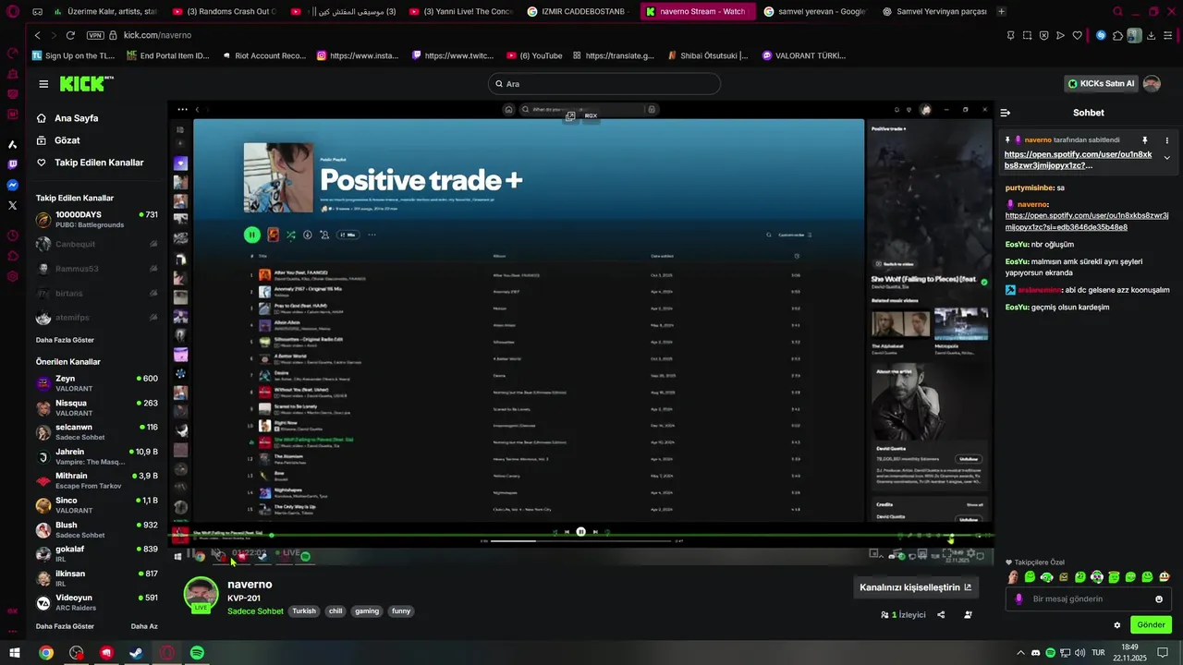Click the kick.com/naverno address bar
Viewport: 1183px width, 665px height.
157,35
